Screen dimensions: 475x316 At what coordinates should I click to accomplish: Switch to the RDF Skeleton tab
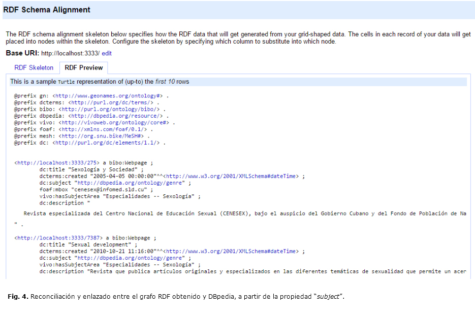pyautogui.click(x=34, y=67)
